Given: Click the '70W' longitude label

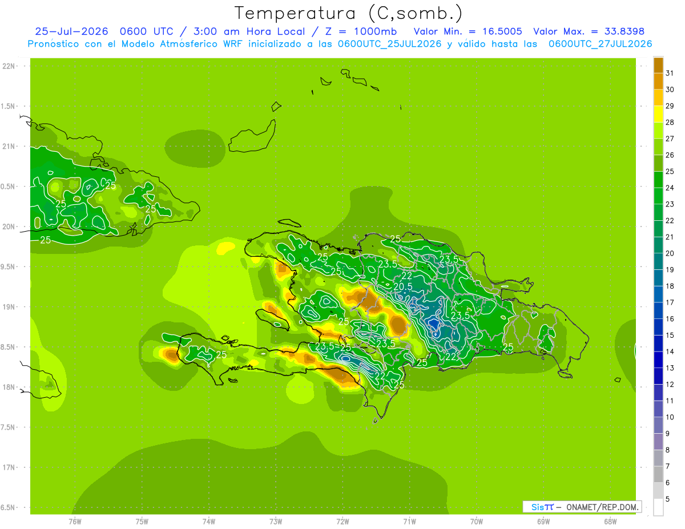Looking at the screenshot, I should coord(477,521).
